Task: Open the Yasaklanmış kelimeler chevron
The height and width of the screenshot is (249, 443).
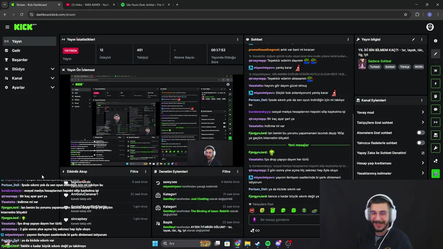Action: 423,173
